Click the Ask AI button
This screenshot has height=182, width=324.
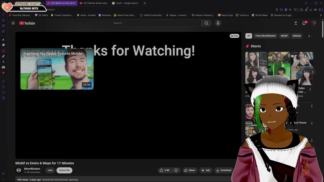click(206, 170)
